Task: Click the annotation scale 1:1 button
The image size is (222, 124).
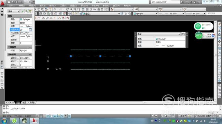Action: point(182,116)
